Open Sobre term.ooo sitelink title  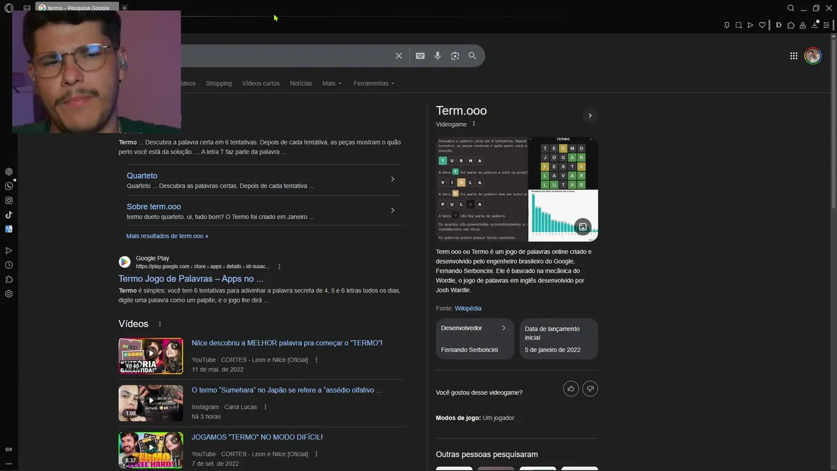pyautogui.click(x=154, y=206)
